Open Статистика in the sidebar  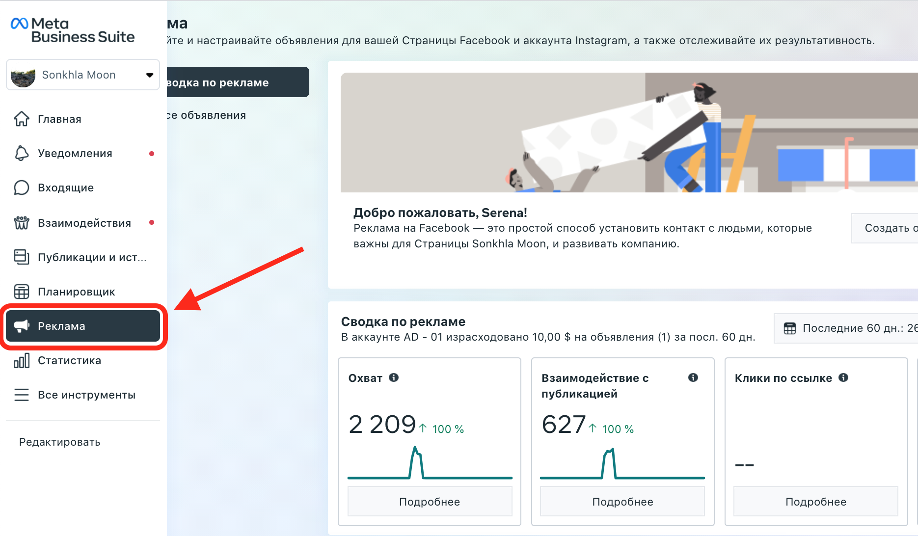(83, 360)
